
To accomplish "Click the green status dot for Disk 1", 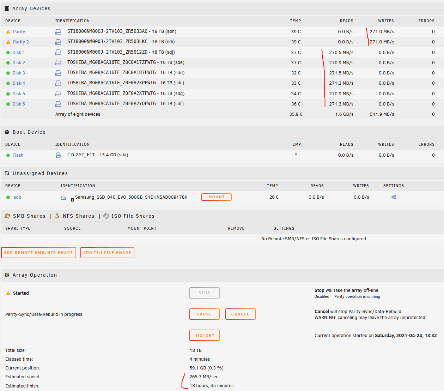I will pos(8,53).
